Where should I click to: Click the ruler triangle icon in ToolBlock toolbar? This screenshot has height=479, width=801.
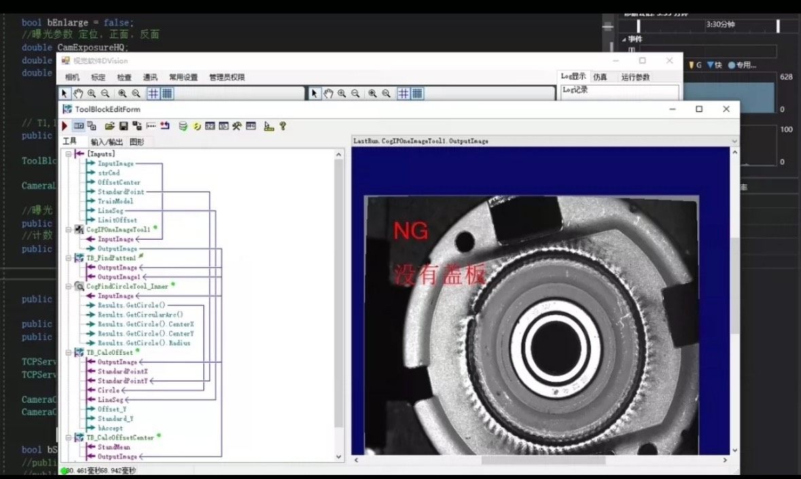269,126
